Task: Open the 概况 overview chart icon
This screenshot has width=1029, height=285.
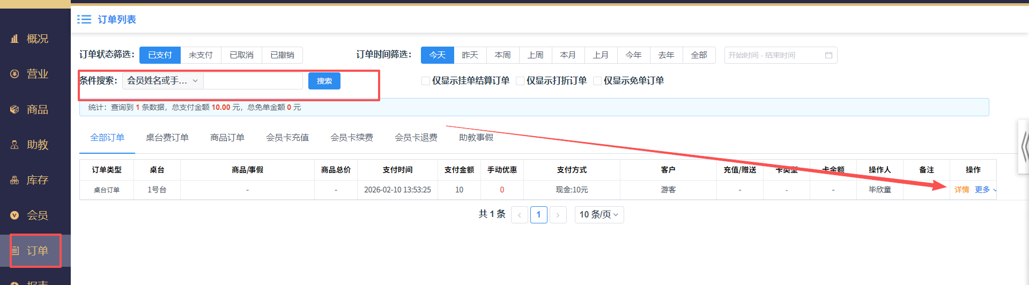Action: [x=14, y=39]
